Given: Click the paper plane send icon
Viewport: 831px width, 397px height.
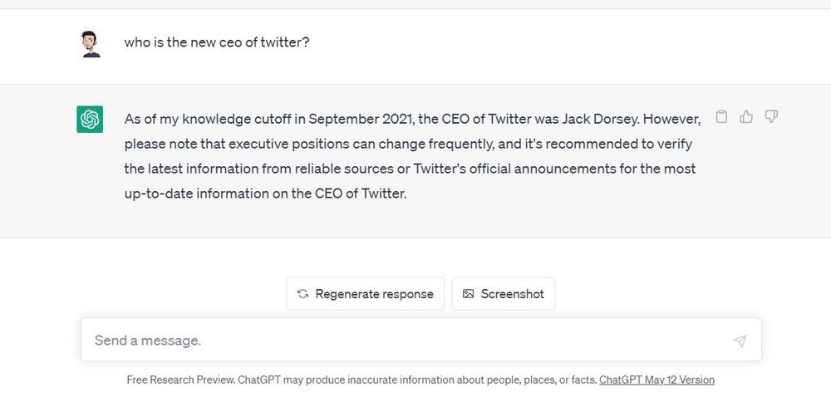Looking at the screenshot, I should 740,341.
